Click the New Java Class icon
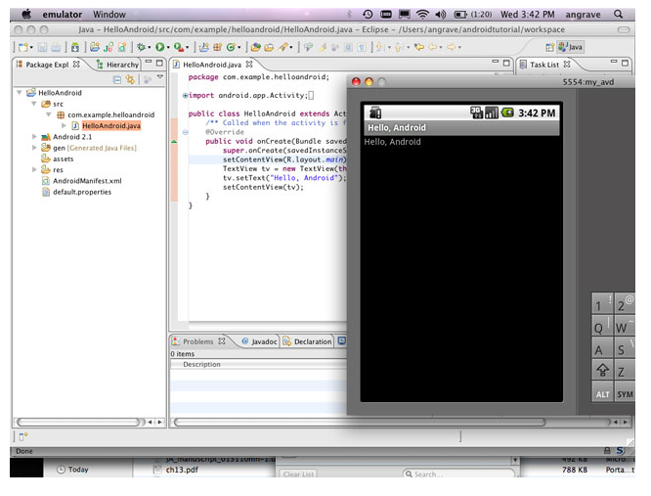This screenshot has width=651, height=496. [231, 47]
